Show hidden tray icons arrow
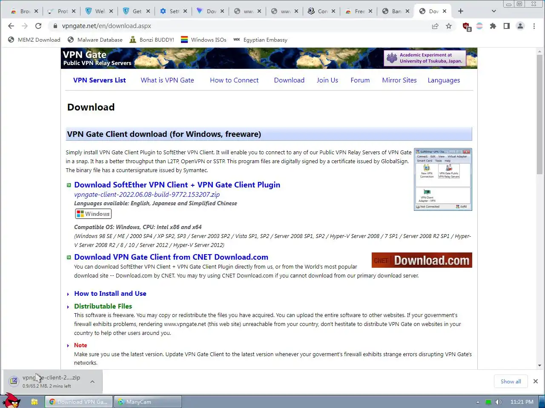 click(478, 402)
